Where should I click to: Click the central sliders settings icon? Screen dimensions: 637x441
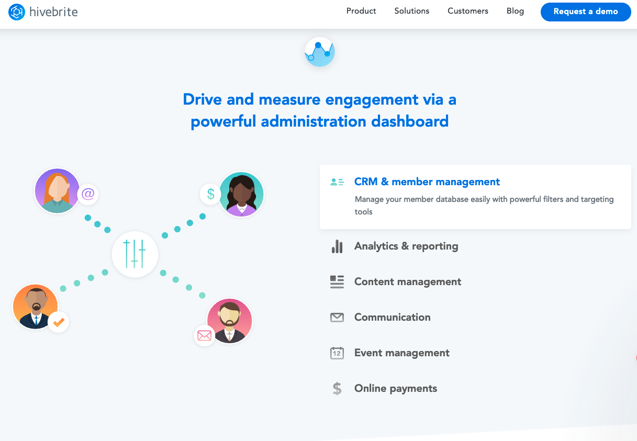coord(135,254)
